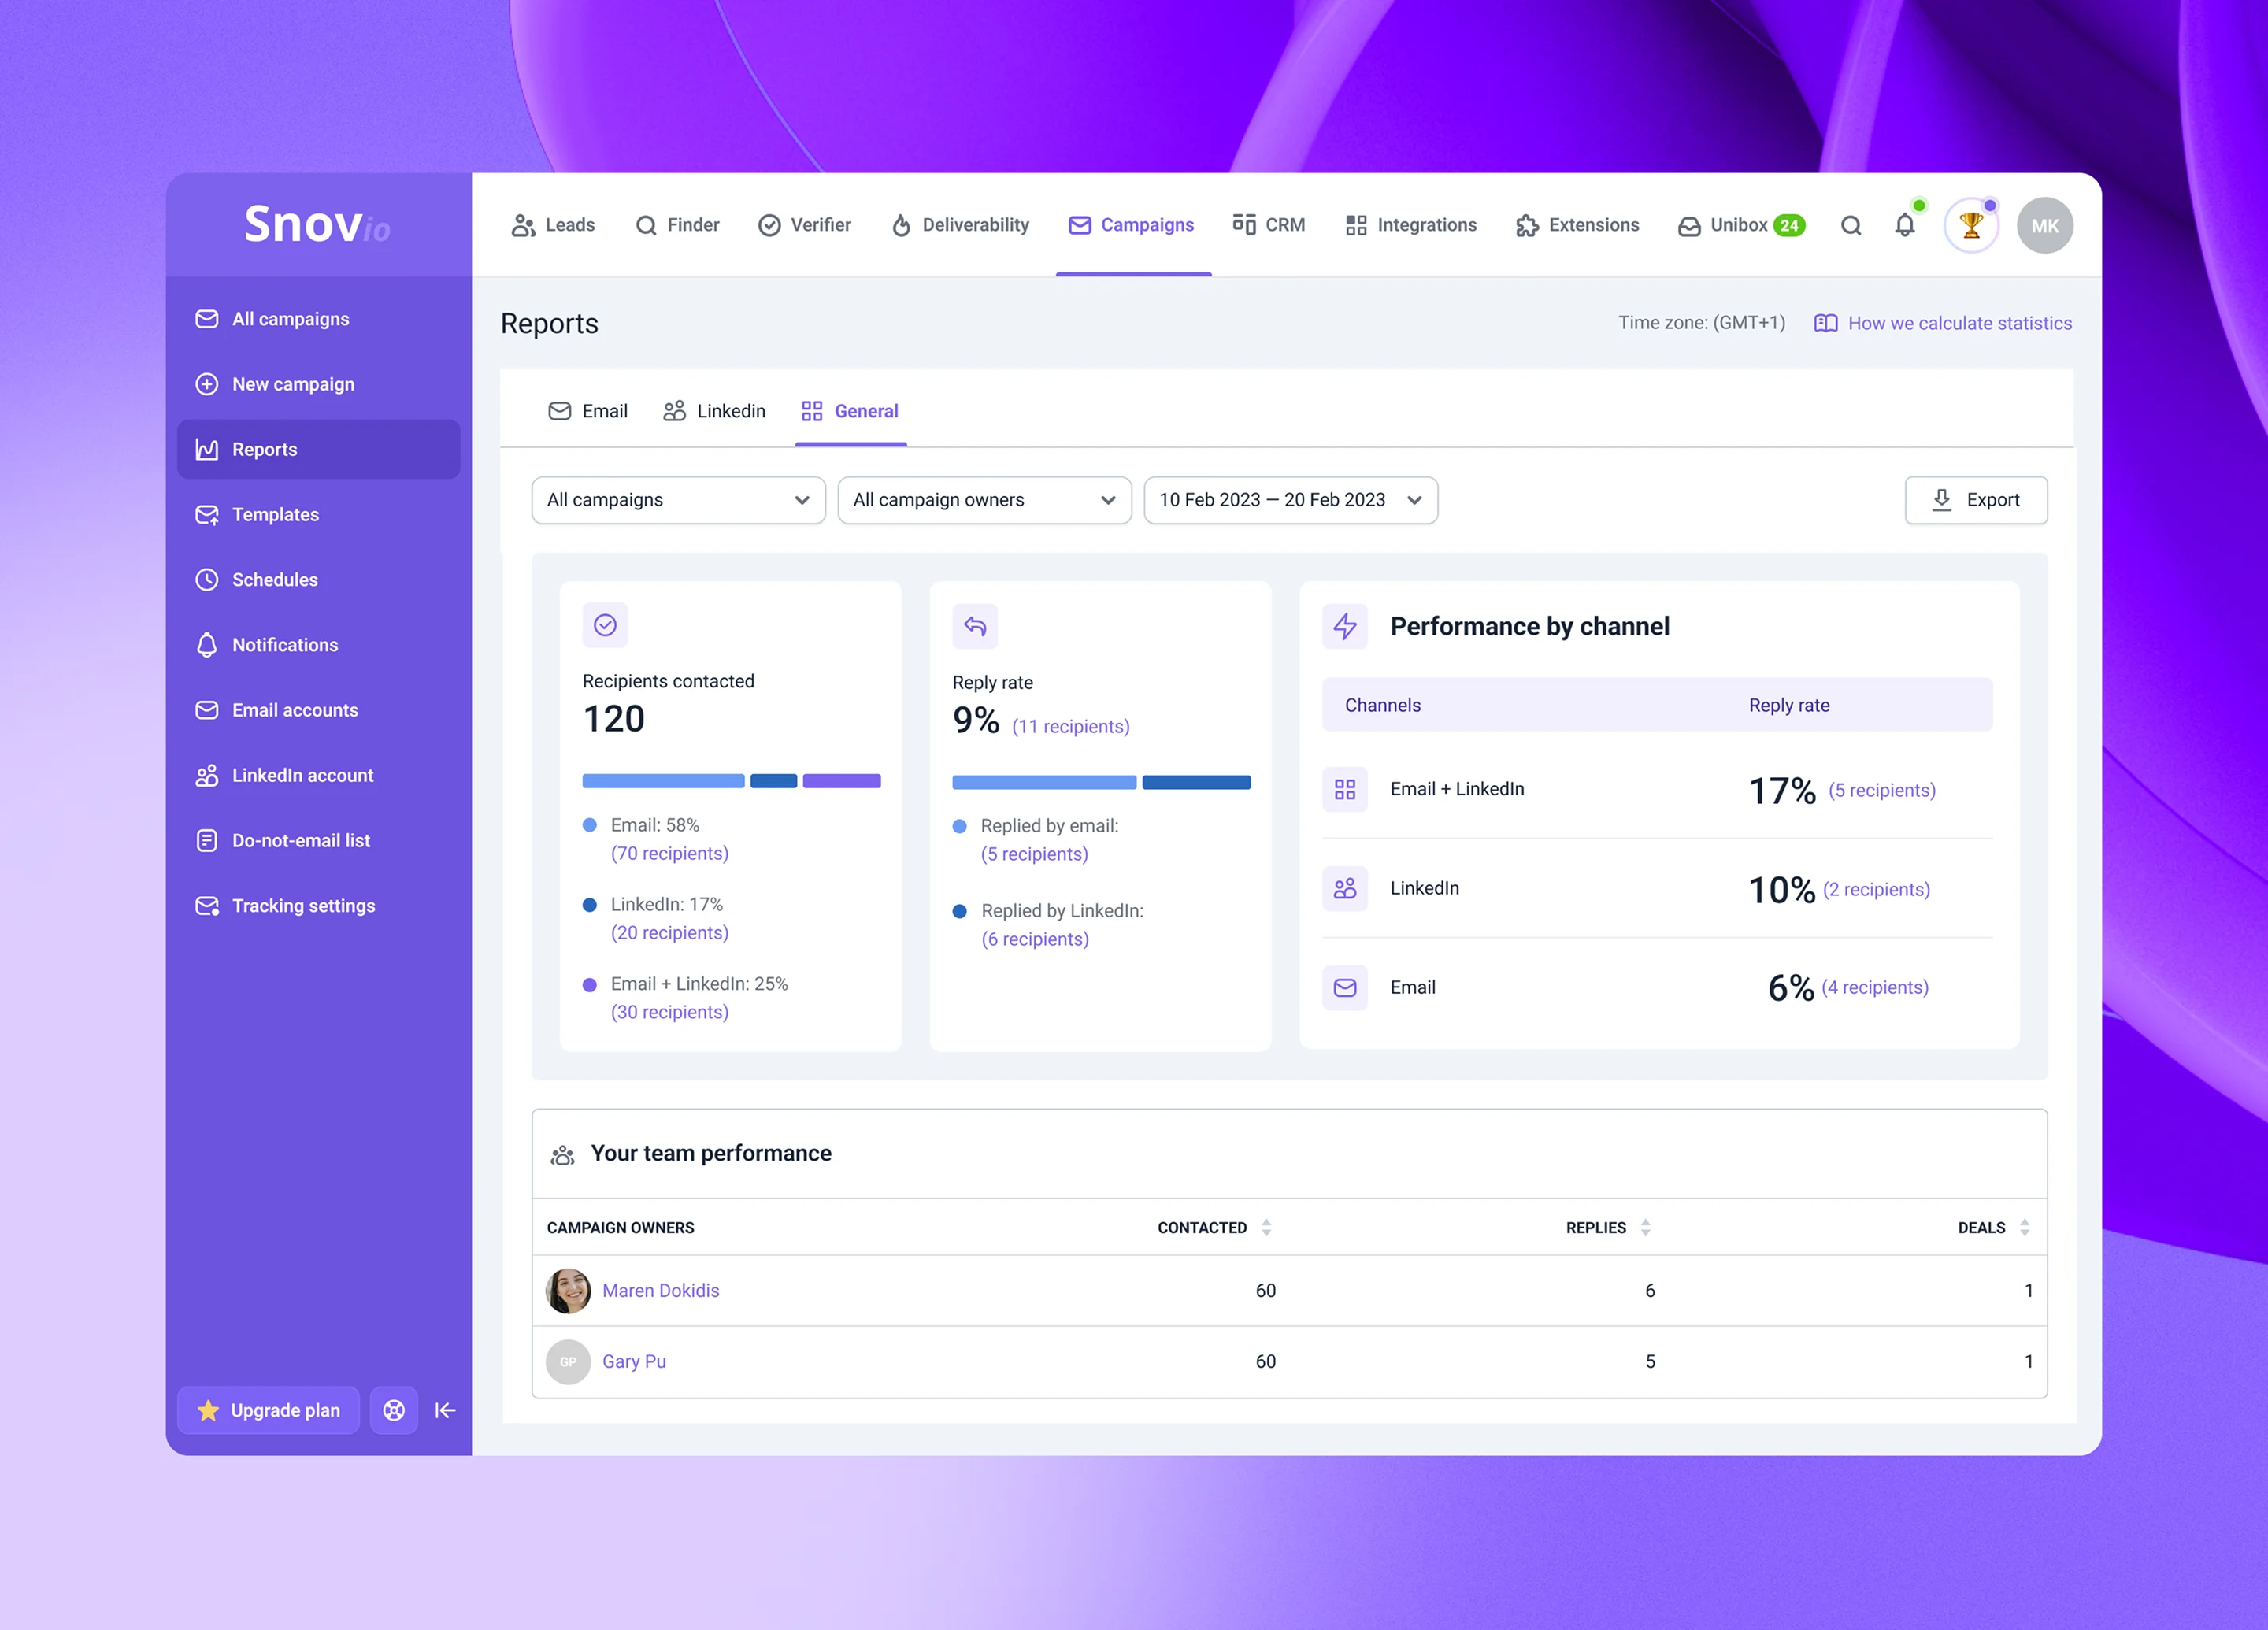2268x1630 pixels.
Task: Open the Integrations section
Action: [x=1411, y=225]
